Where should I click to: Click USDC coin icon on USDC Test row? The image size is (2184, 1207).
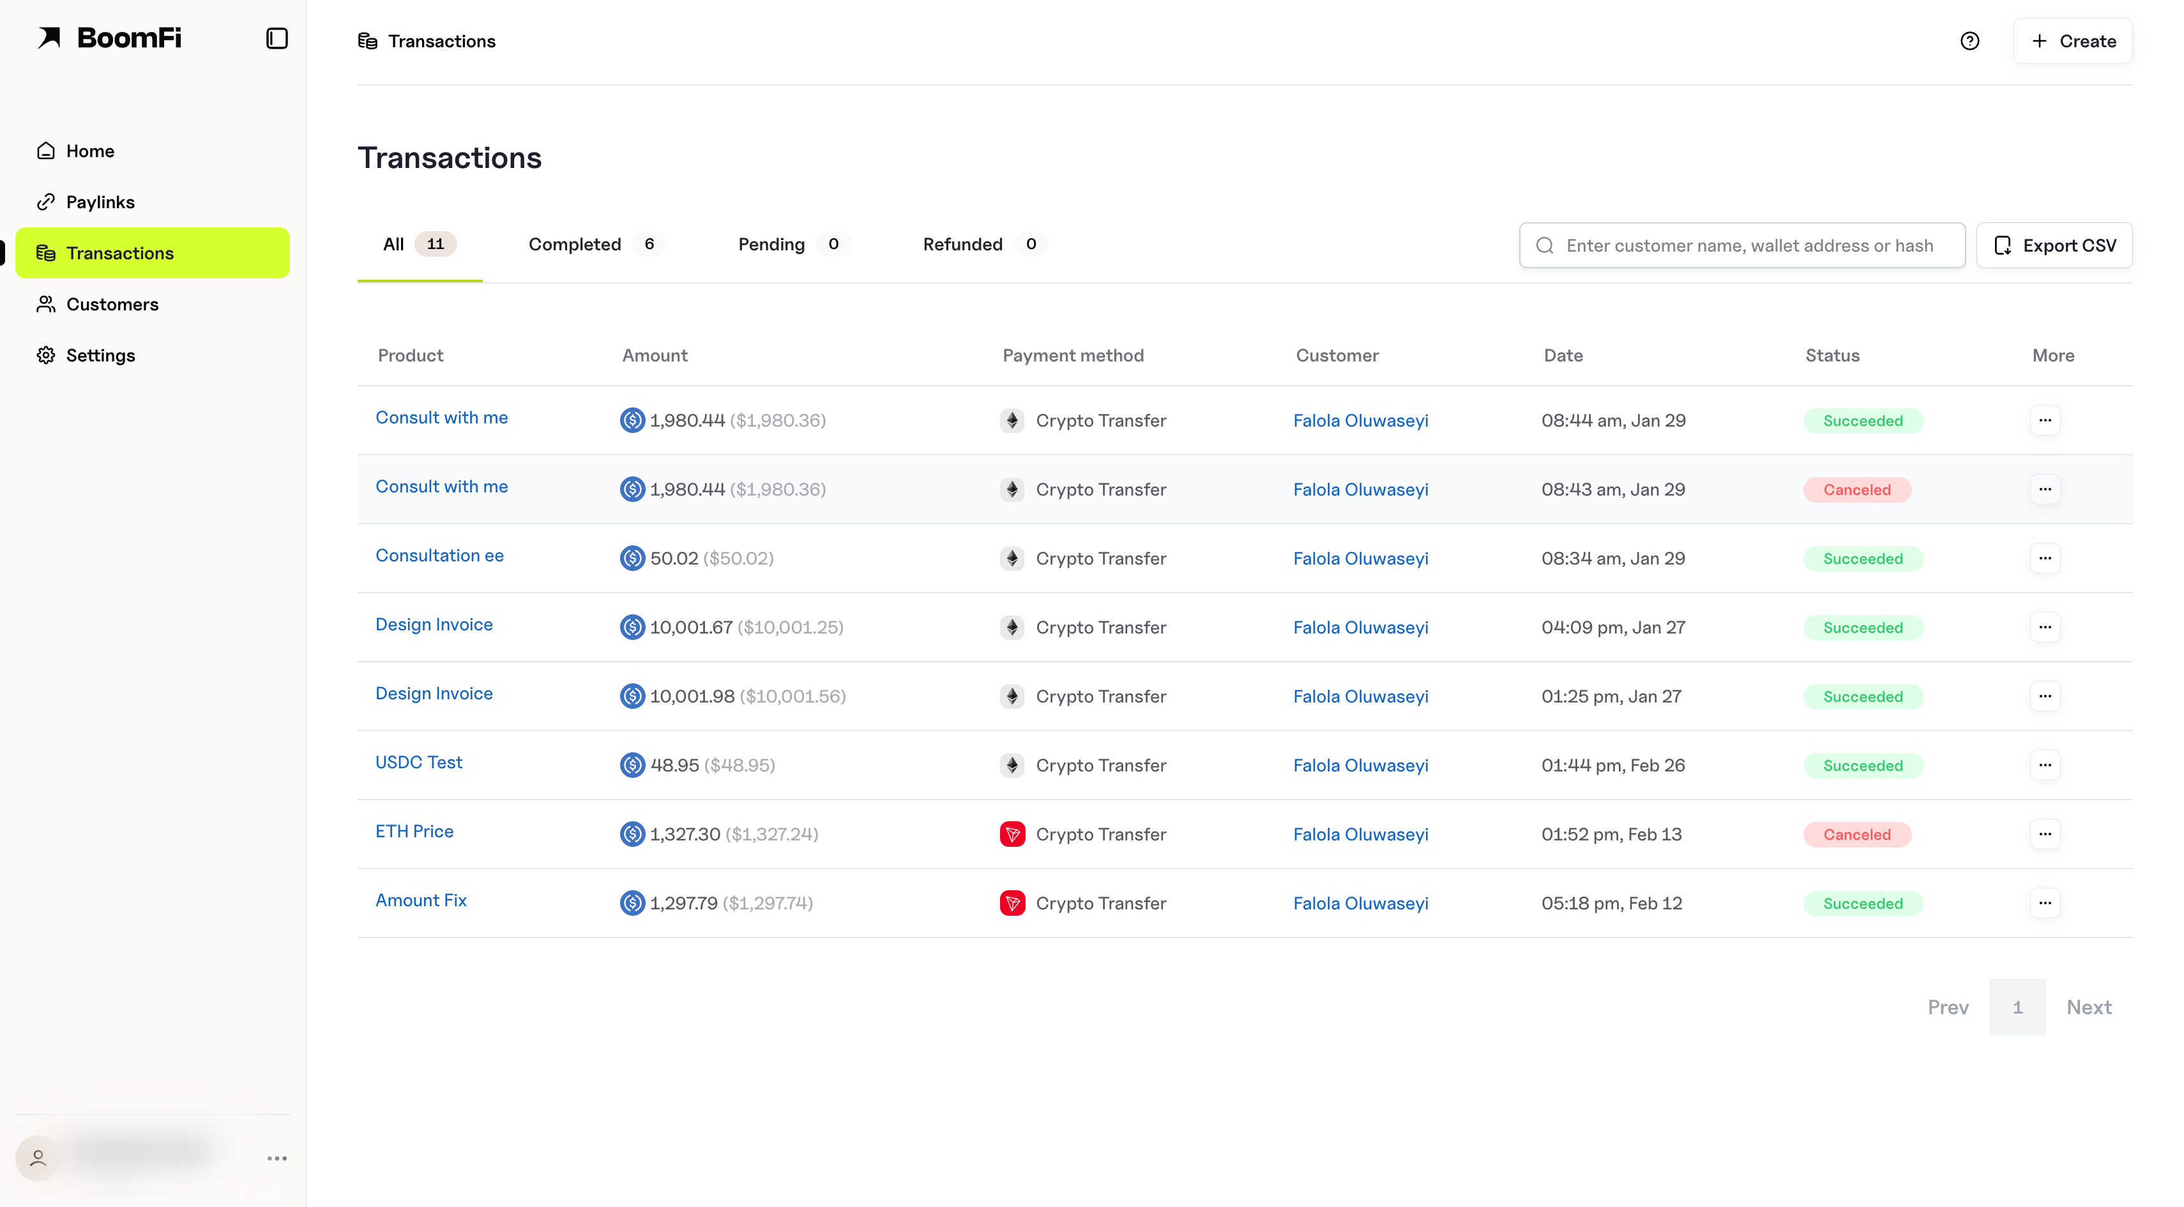(x=632, y=766)
